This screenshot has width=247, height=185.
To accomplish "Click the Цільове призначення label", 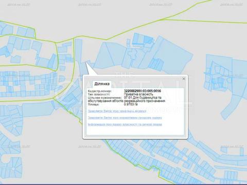I will click(105, 98).
